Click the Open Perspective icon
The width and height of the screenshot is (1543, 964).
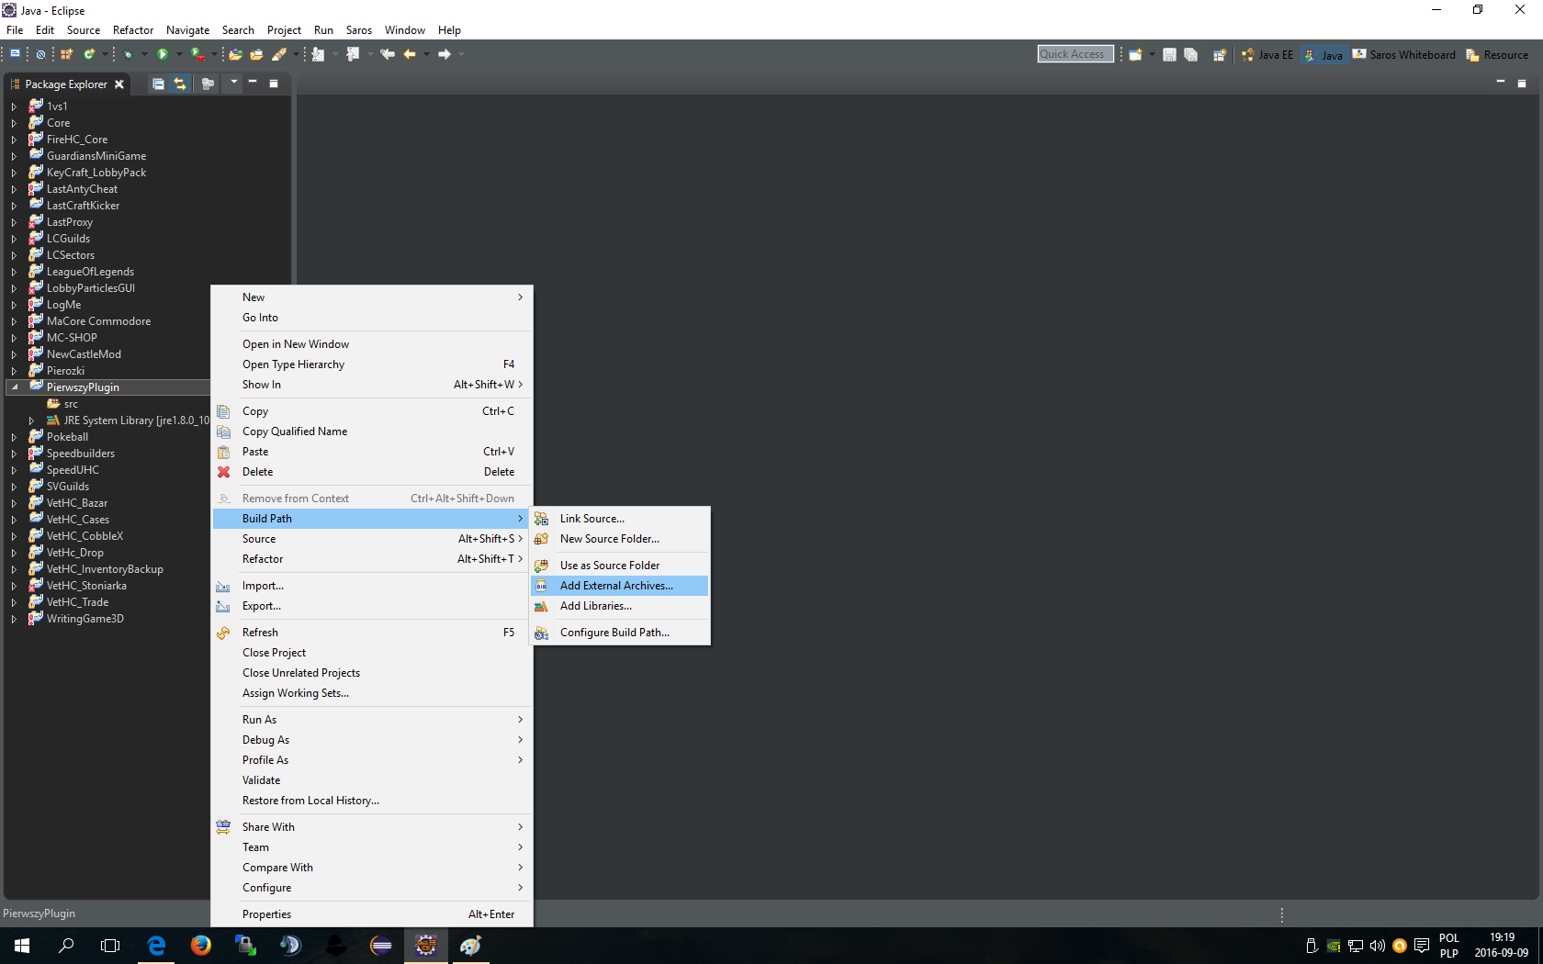1219,55
